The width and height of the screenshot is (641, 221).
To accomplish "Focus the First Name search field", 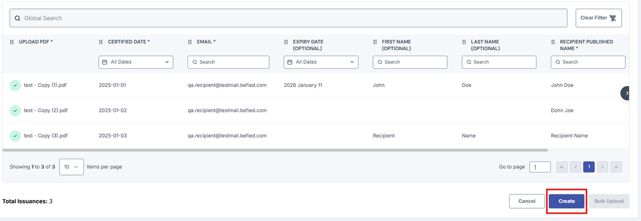I will click(x=410, y=62).
